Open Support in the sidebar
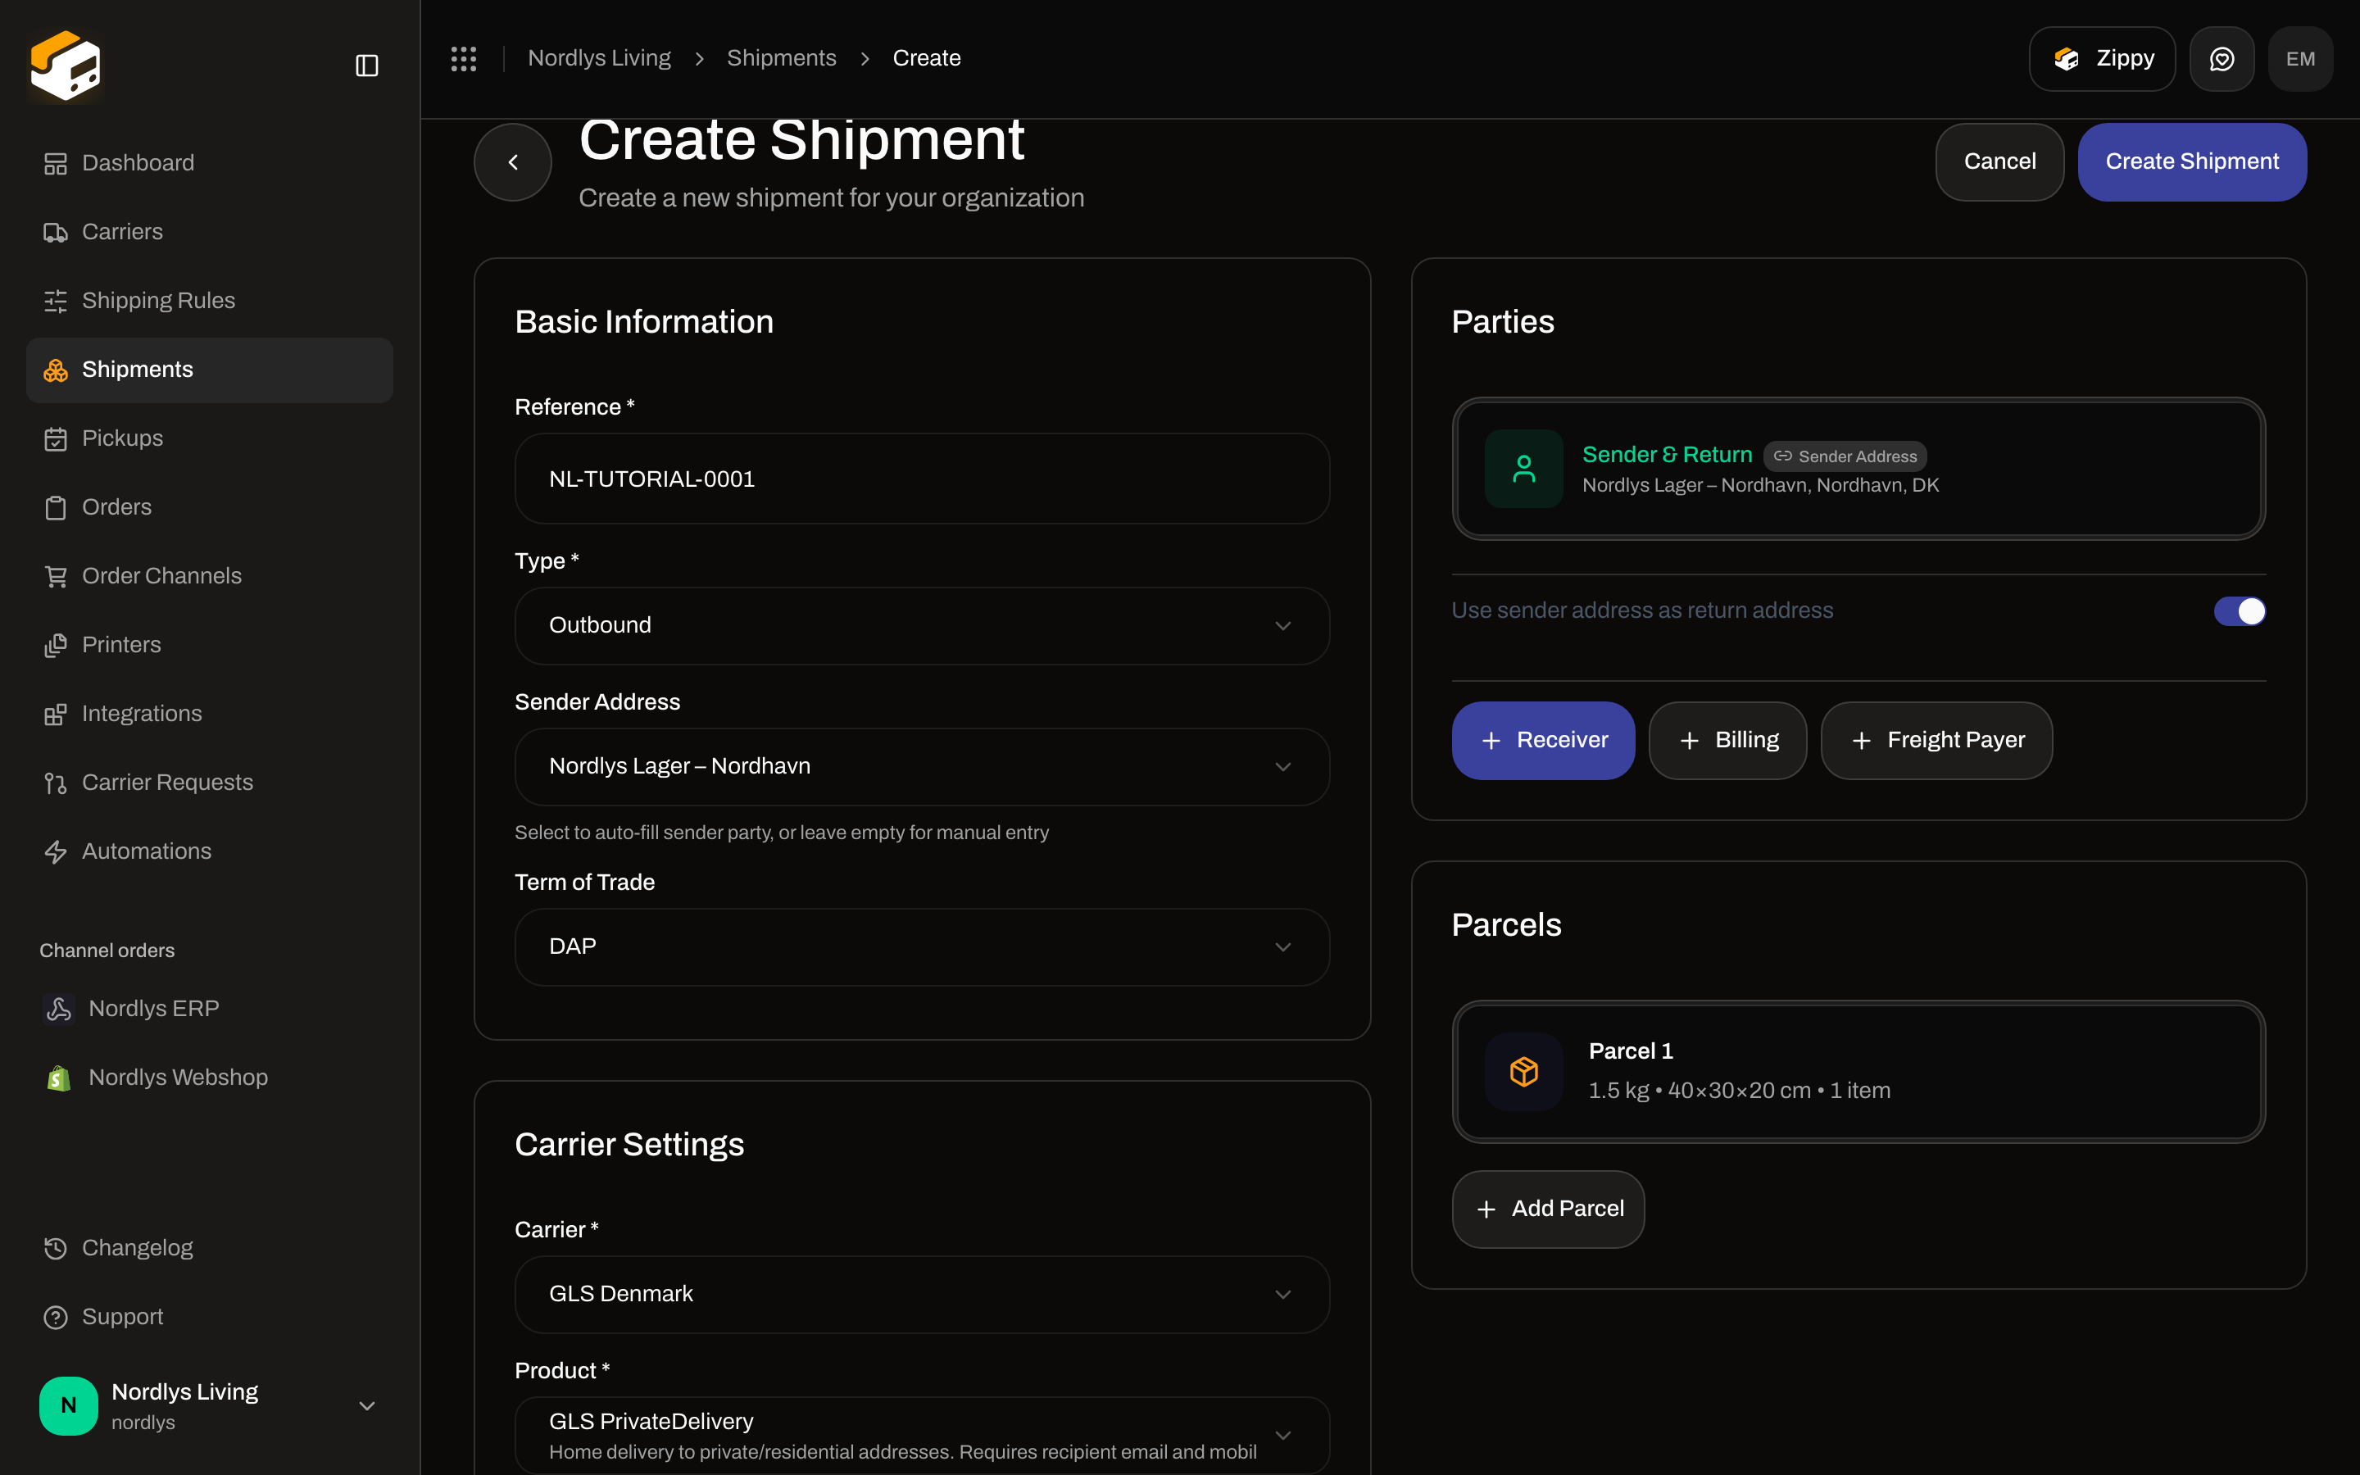Viewport: 2360px width, 1475px height. 210,1318
